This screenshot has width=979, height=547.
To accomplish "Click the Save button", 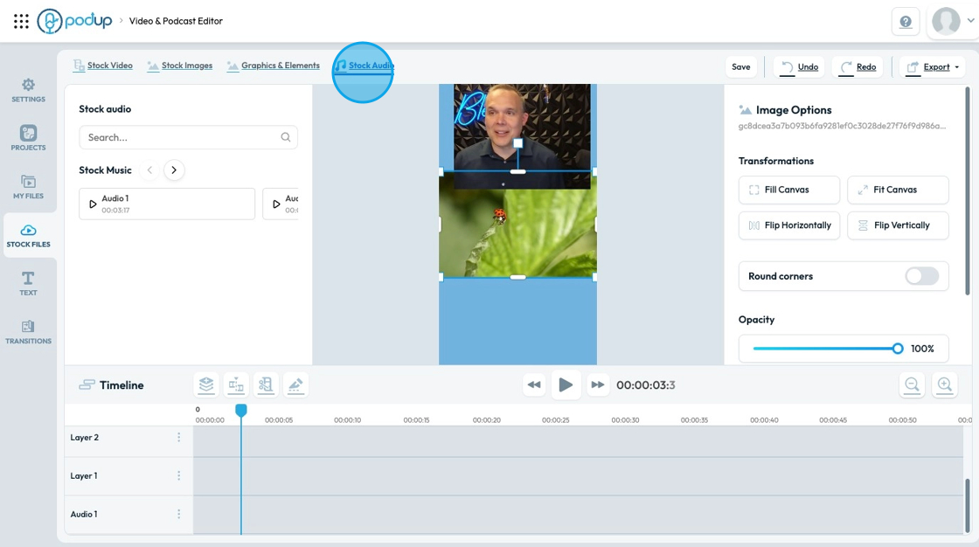I will coord(741,66).
